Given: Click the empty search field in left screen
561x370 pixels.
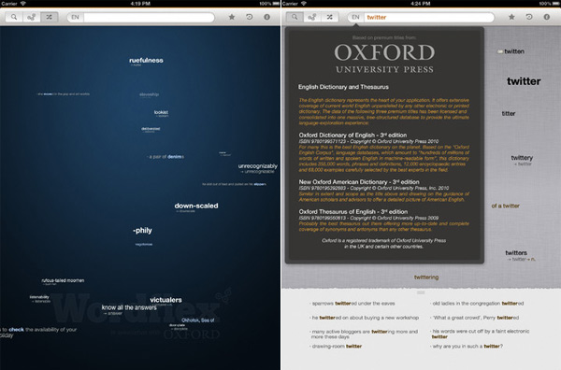Looking at the screenshot, I should coord(149,17).
